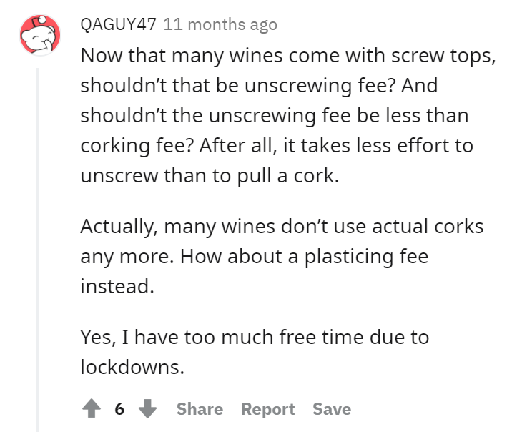This screenshot has height=432, width=522.
Task: Report the comment by QAGUY47
Action: point(267,409)
